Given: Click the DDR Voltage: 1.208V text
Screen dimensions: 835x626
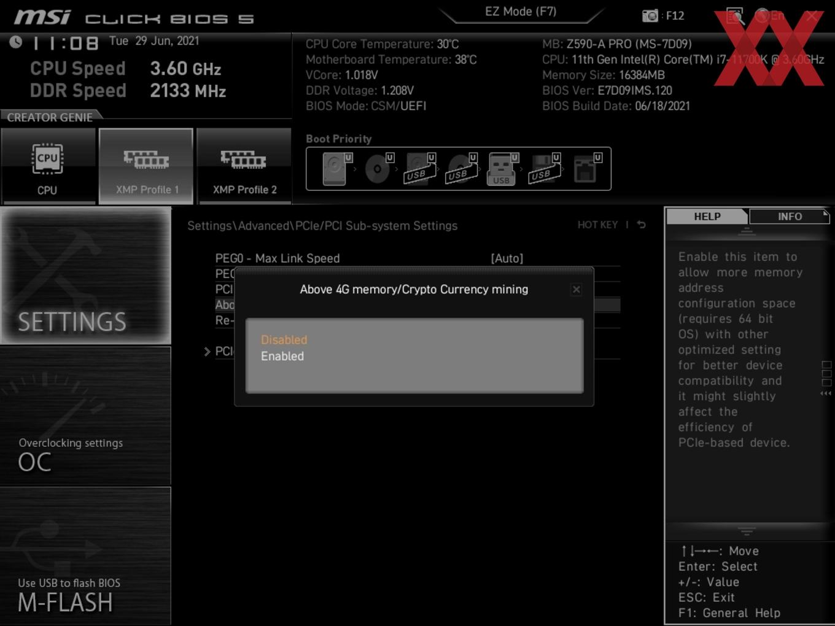Looking at the screenshot, I should point(360,90).
